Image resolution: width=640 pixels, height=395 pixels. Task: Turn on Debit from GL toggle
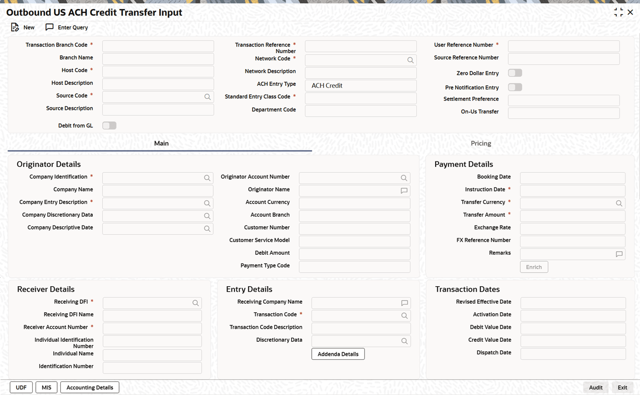(x=109, y=126)
